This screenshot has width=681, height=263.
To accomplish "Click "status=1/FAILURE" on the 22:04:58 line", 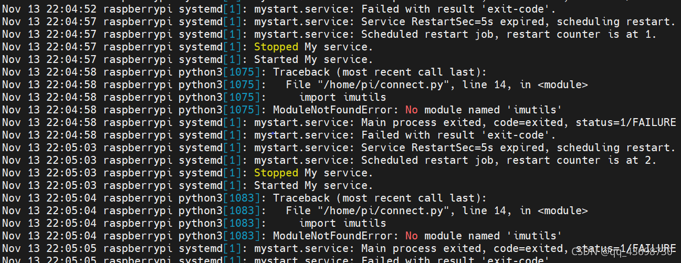I will pos(626,122).
